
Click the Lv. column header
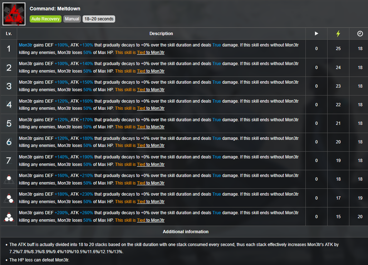click(9, 34)
